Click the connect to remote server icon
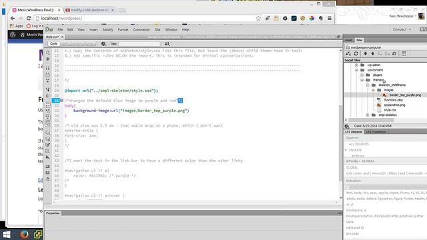 [x=348, y=53]
